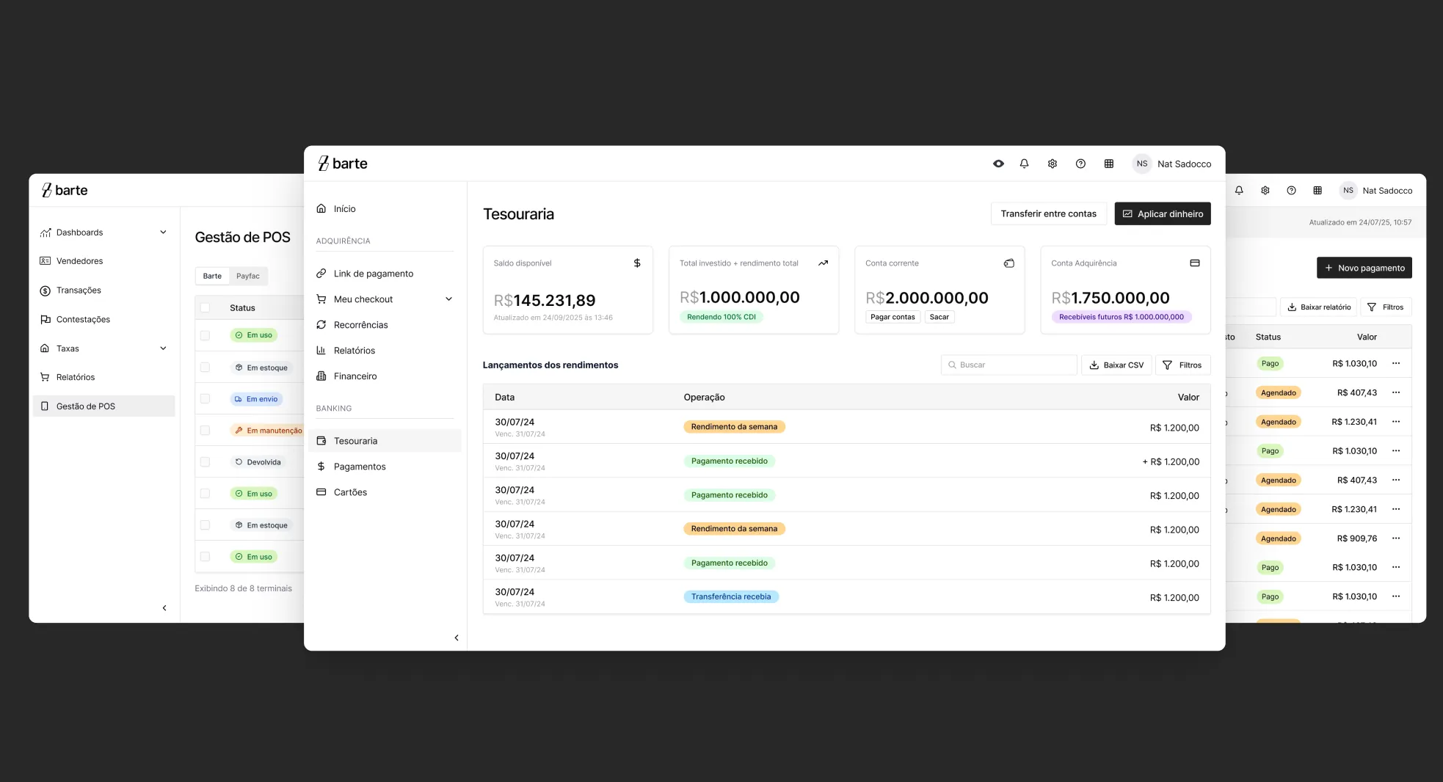
Task: Click the barte logo in the Gestão de POS window
Action: point(65,190)
